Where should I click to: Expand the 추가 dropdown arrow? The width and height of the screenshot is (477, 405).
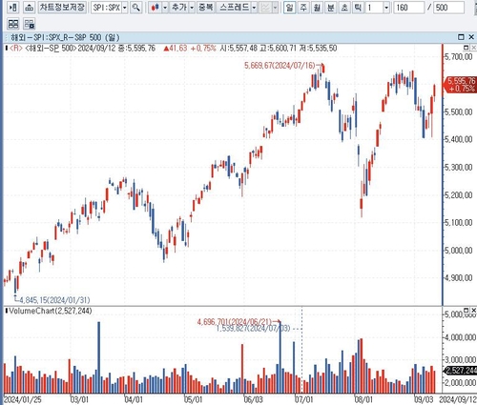(x=192, y=8)
